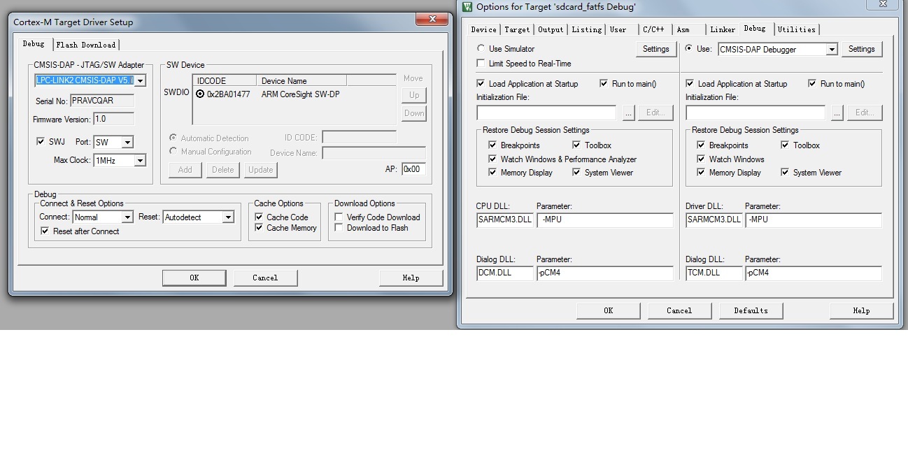Image resolution: width=908 pixels, height=453 pixels.
Task: Open the Linker tab
Action: [723, 29]
